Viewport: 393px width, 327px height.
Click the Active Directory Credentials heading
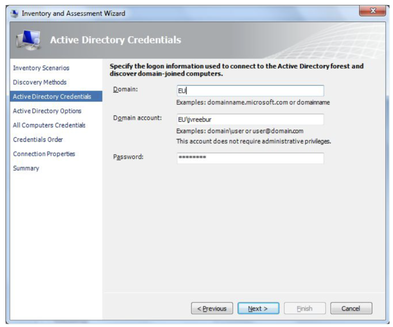(x=116, y=40)
